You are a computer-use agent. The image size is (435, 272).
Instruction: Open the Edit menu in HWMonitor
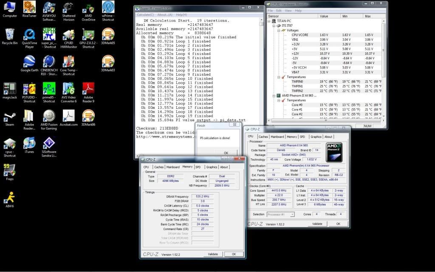coord(279,11)
